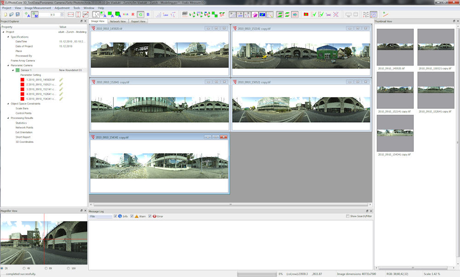This screenshot has width=460, height=277.
Task: Toggle the green G channel icon
Action: coord(141,15)
